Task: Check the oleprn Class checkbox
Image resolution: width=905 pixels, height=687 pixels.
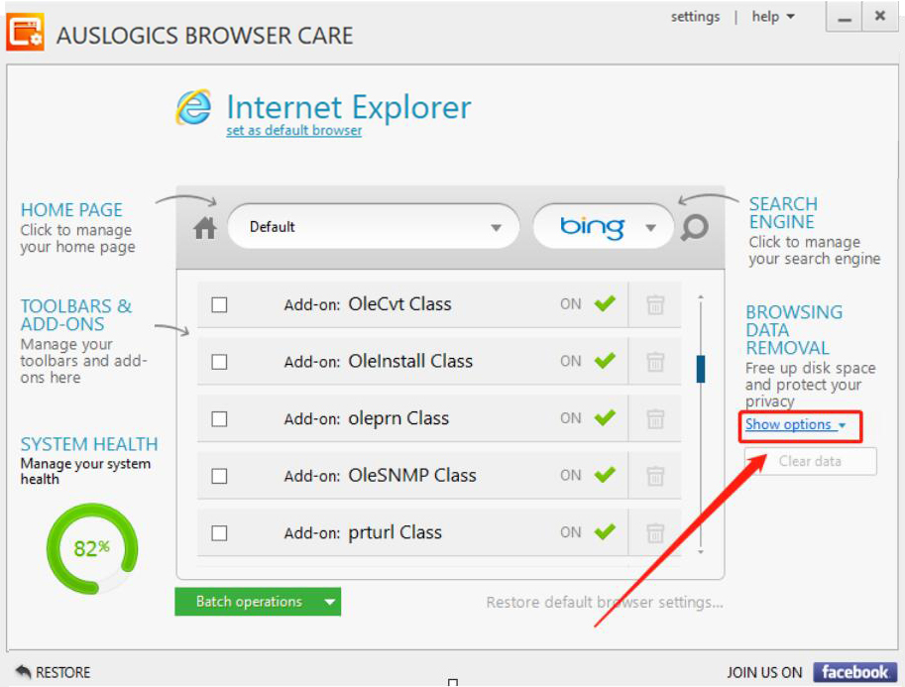Action: point(219,418)
